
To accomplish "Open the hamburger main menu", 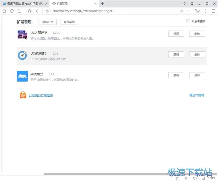I will point(213,11).
